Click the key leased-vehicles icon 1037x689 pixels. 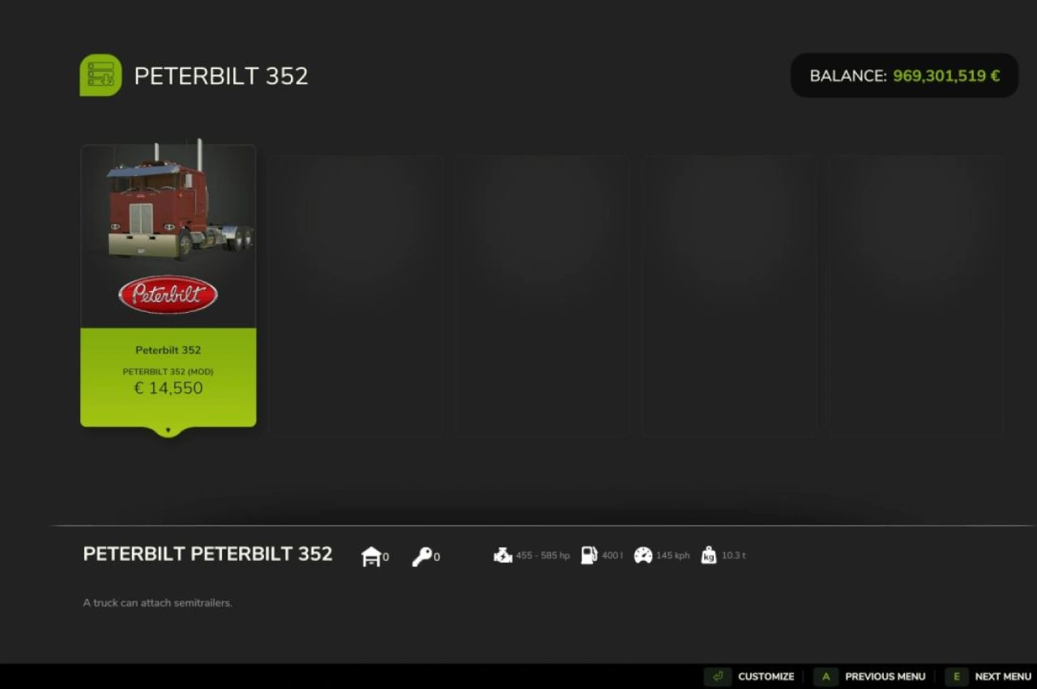click(422, 556)
